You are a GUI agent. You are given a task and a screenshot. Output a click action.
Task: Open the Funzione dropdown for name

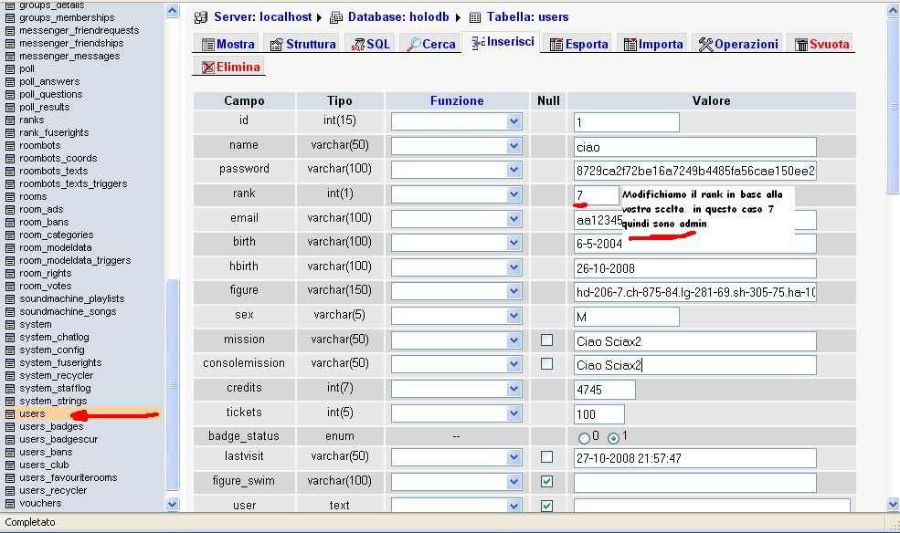click(457, 146)
